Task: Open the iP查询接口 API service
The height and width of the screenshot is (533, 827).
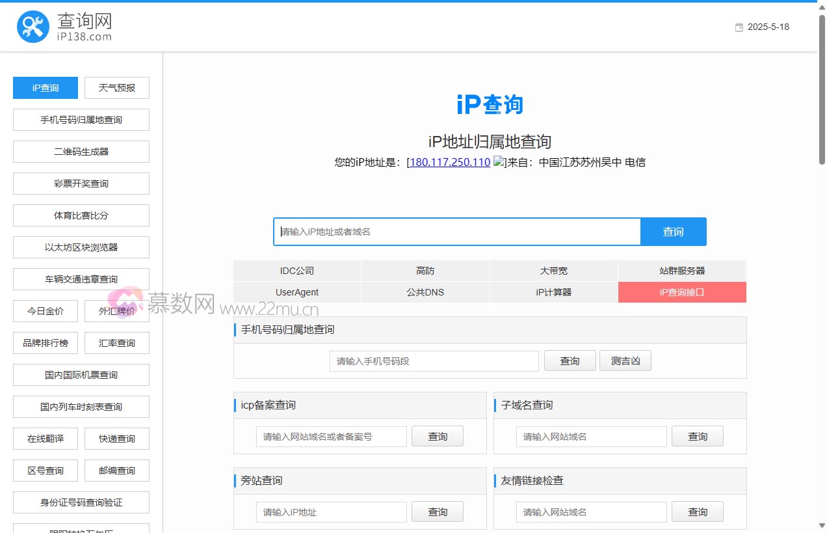Action: pyautogui.click(x=681, y=292)
